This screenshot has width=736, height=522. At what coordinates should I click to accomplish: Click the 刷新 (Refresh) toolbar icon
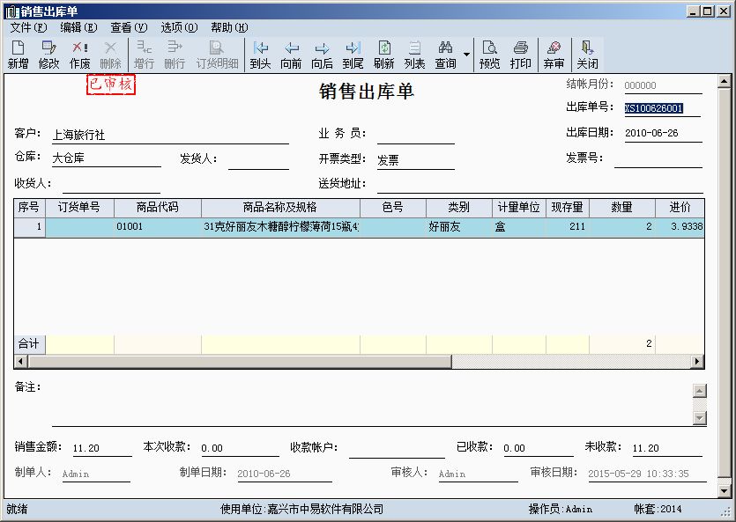(x=383, y=55)
